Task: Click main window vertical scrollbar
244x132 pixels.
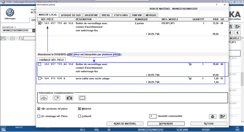Action: pos(242,79)
